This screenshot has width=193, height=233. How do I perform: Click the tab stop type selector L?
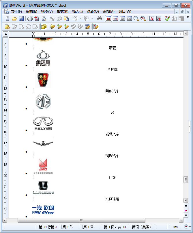point(6,34)
